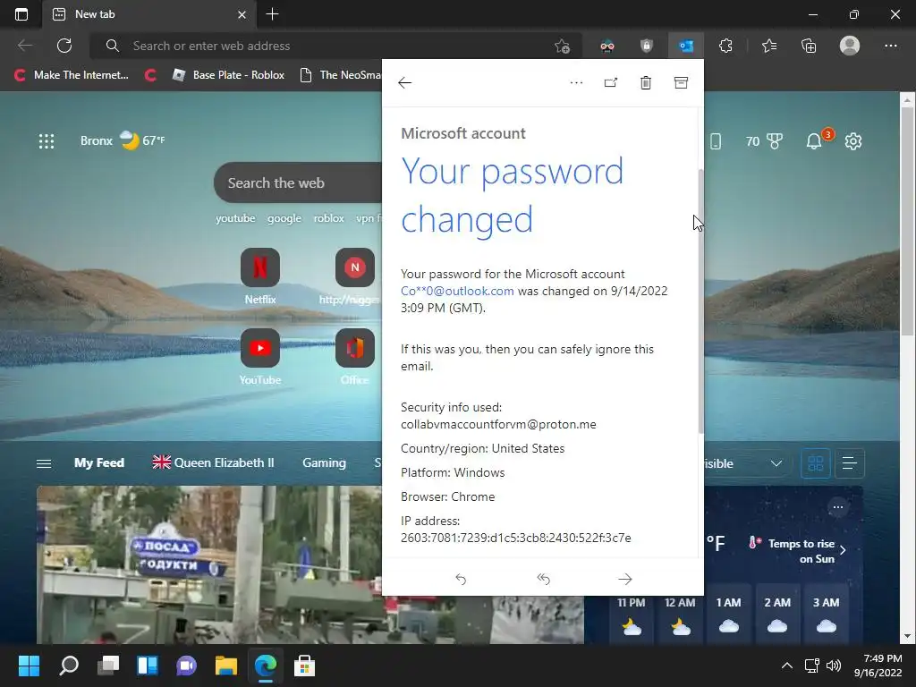Click the email panel scrollbar
The height and width of the screenshot is (687, 916).
point(700,301)
